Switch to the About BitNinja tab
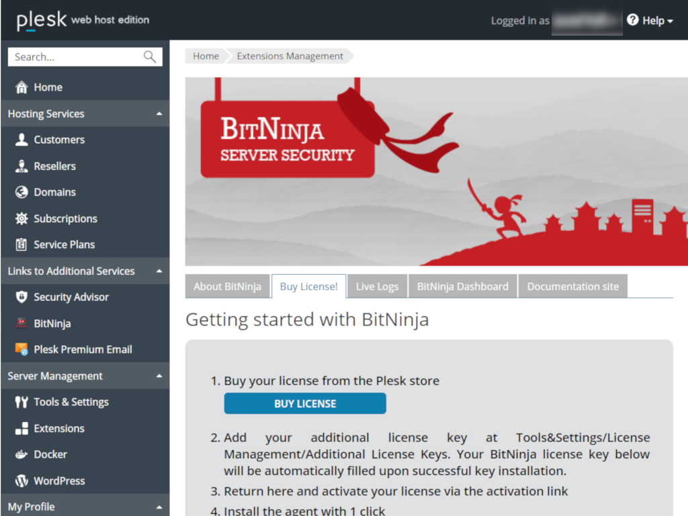The image size is (688, 516). click(x=227, y=286)
